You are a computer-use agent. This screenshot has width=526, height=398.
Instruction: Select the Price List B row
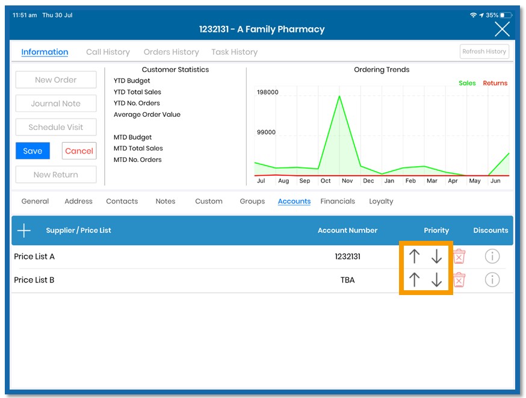click(262, 280)
